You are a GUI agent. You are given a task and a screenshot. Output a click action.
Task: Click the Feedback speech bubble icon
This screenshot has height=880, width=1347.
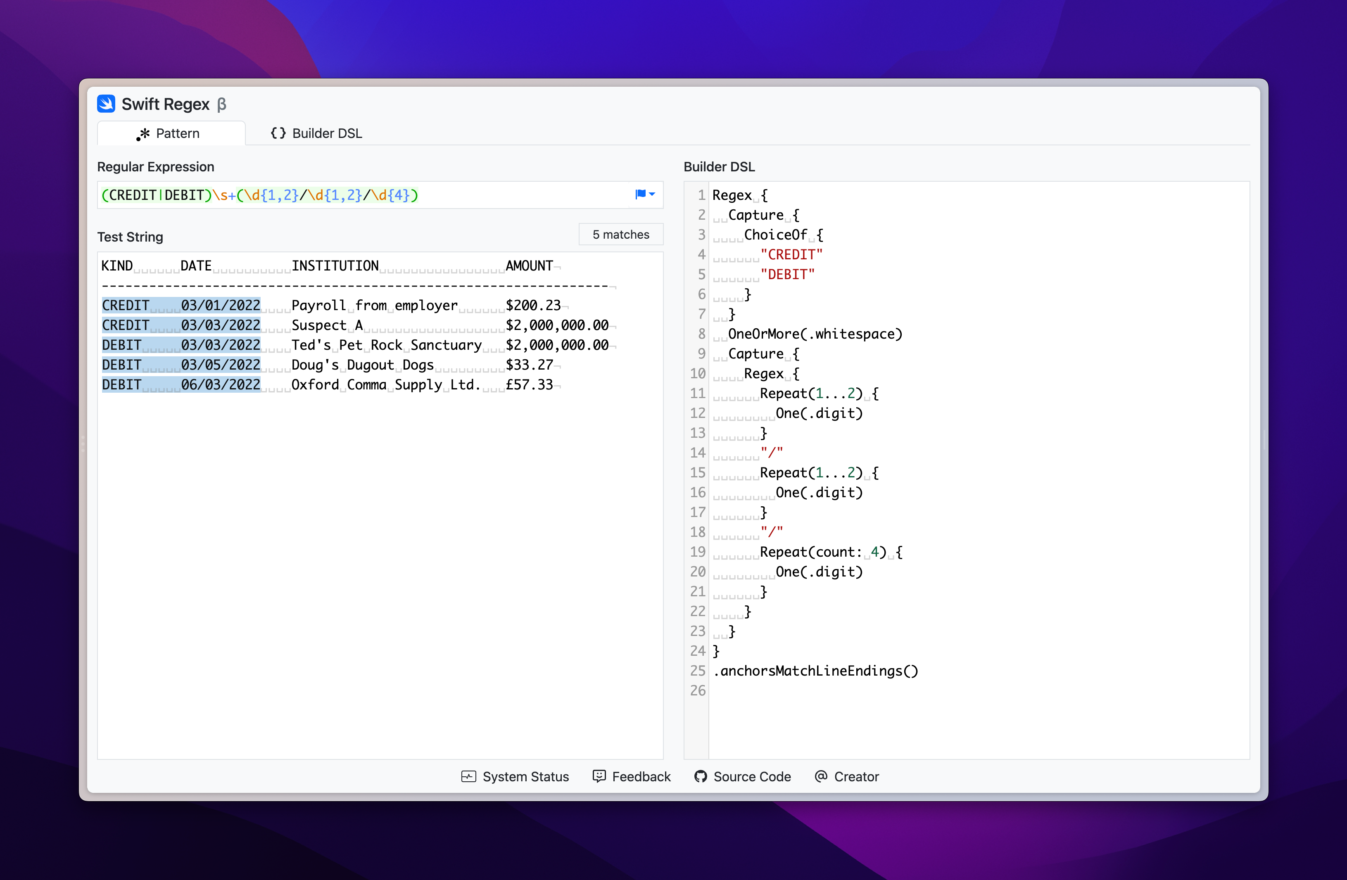[599, 776]
